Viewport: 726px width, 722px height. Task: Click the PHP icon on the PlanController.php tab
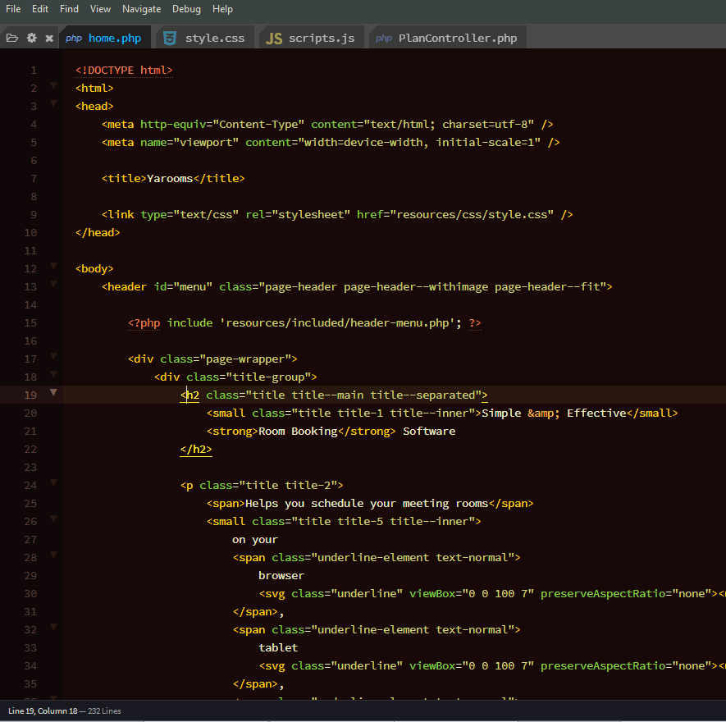coord(384,38)
